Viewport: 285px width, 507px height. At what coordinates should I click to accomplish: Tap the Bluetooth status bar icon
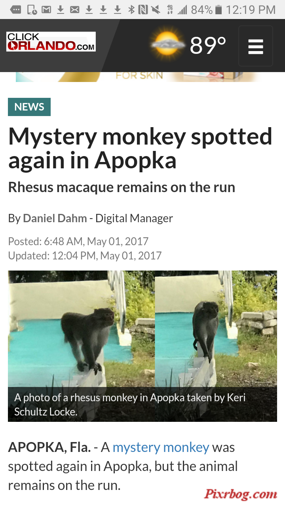click(x=131, y=10)
